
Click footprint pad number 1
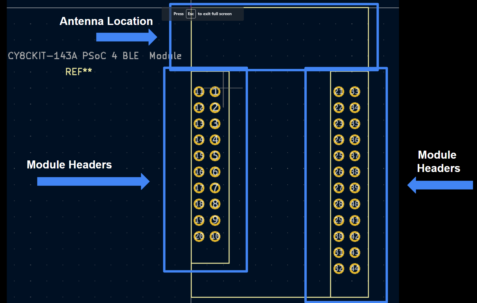[215, 91]
